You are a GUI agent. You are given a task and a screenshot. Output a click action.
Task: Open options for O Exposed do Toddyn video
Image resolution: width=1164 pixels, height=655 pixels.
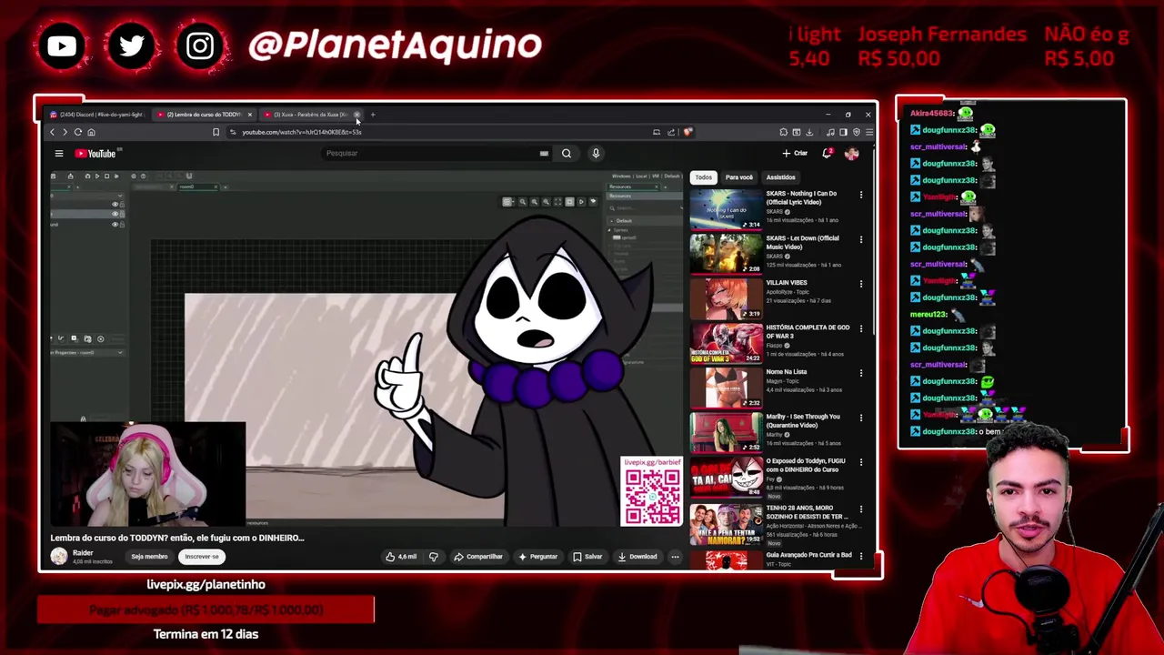pos(861,462)
